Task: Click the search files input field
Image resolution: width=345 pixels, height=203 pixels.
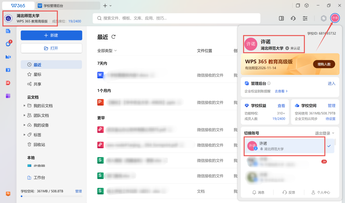Action: click(x=176, y=18)
